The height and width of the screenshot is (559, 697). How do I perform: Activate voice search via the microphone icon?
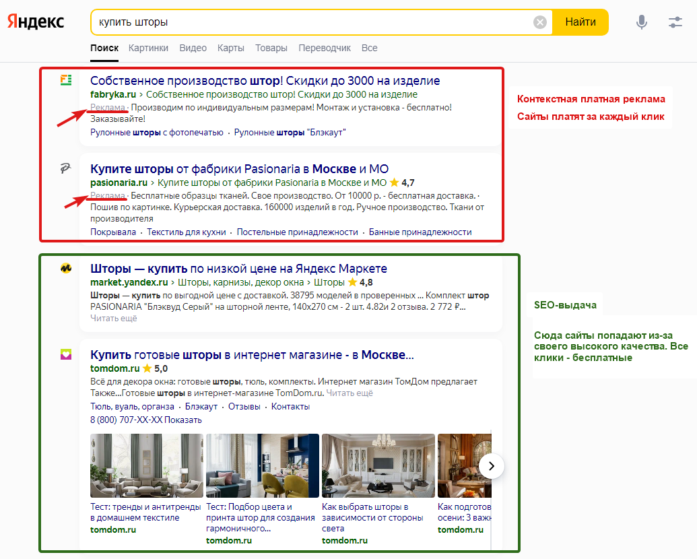coord(640,22)
